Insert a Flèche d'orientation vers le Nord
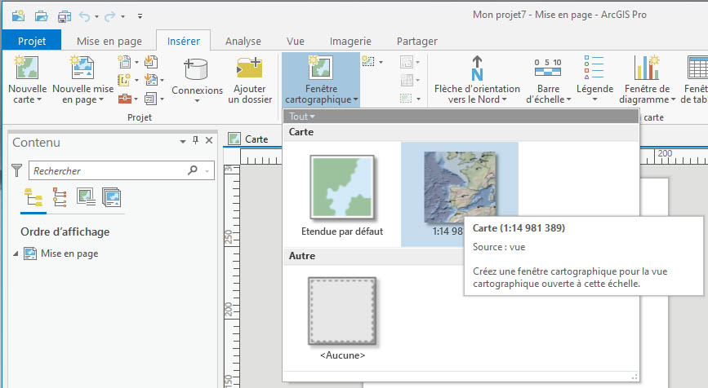Viewport: 708px width, 388px height. pos(477,70)
